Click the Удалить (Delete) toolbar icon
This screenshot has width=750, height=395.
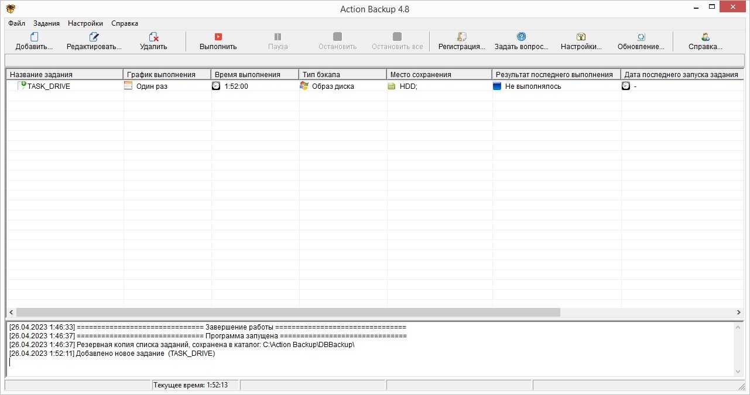(153, 37)
